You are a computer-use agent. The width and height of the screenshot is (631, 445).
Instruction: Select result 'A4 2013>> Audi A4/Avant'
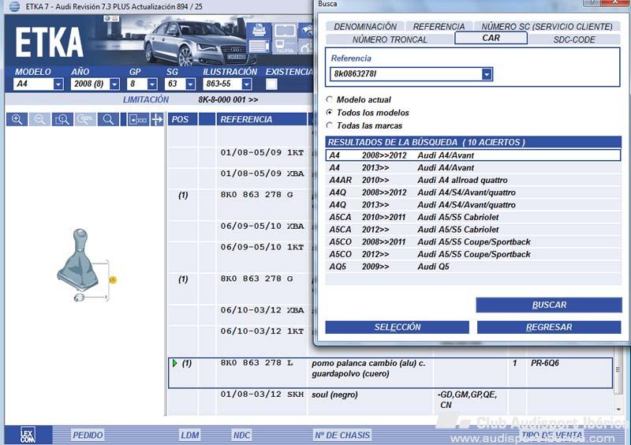click(x=472, y=167)
